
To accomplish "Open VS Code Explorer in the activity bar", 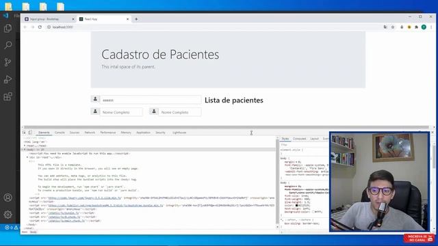I will (8, 29).
